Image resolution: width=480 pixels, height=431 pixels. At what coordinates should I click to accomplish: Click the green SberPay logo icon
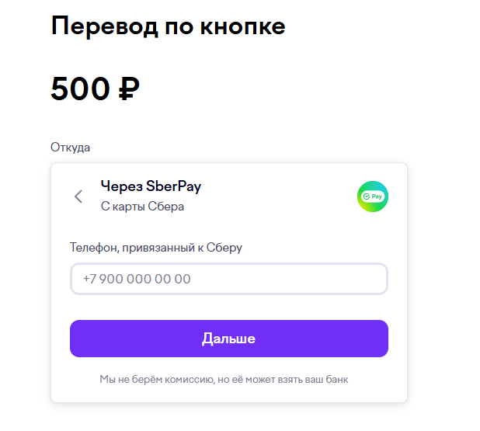[373, 196]
